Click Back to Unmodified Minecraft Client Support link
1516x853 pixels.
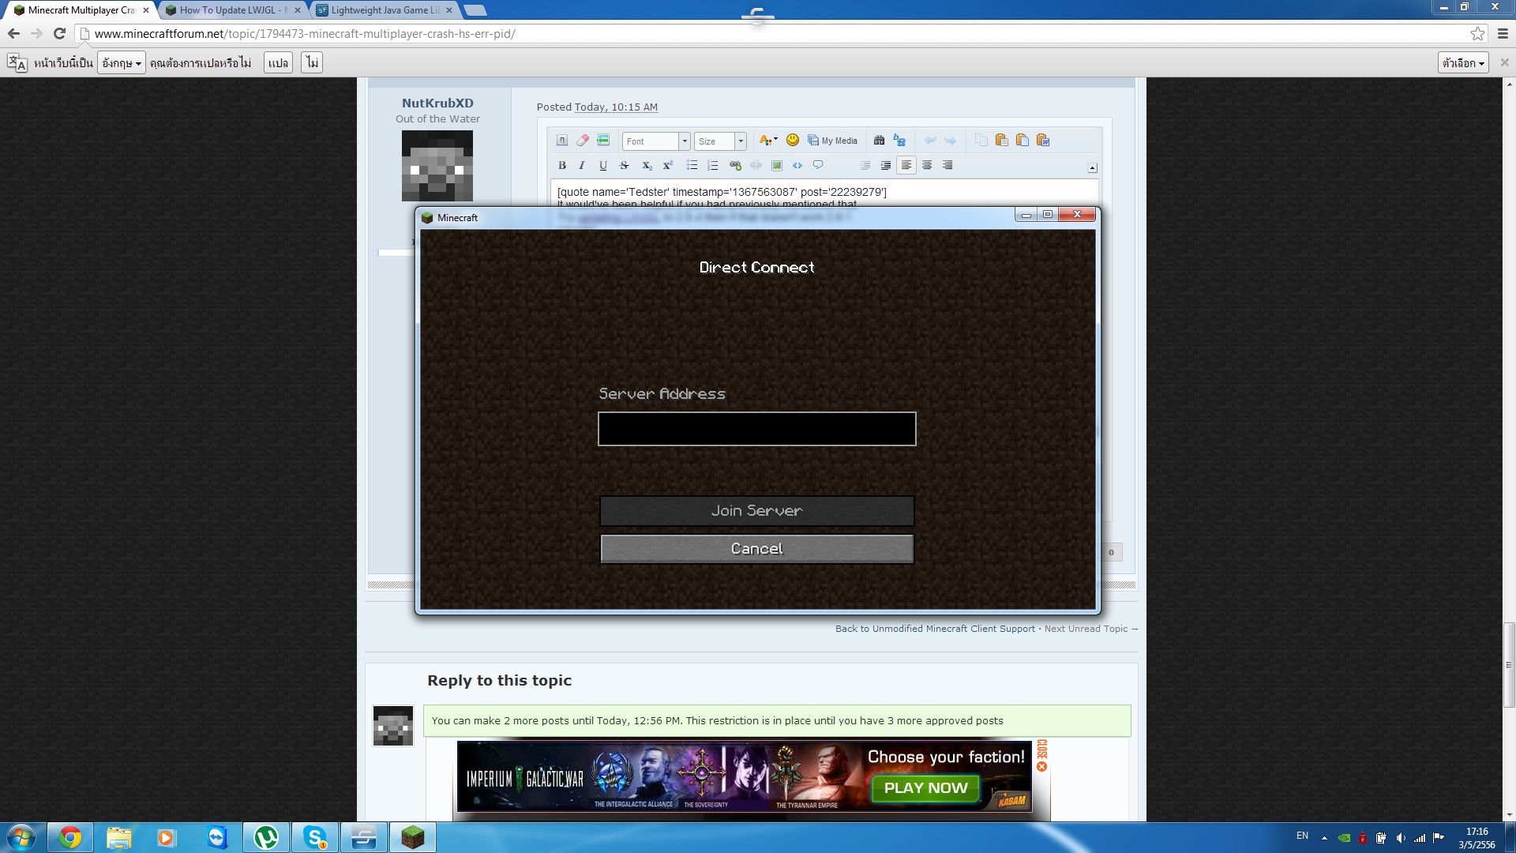[935, 629]
